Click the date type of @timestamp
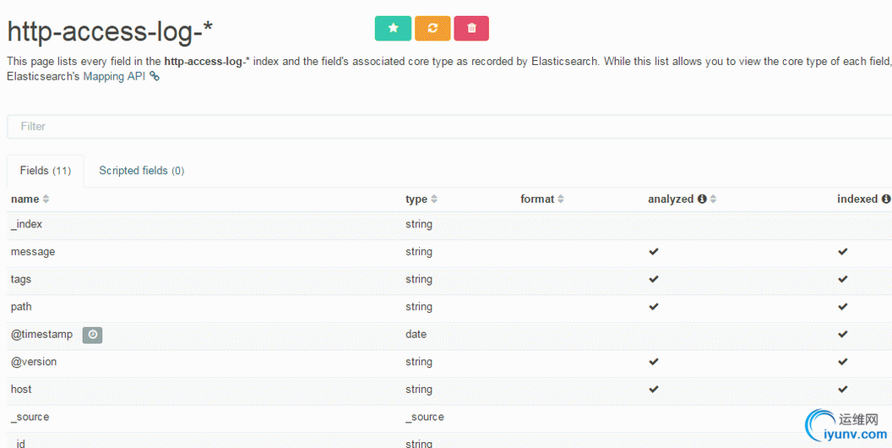Viewport: 892px width, 448px height. (416, 334)
